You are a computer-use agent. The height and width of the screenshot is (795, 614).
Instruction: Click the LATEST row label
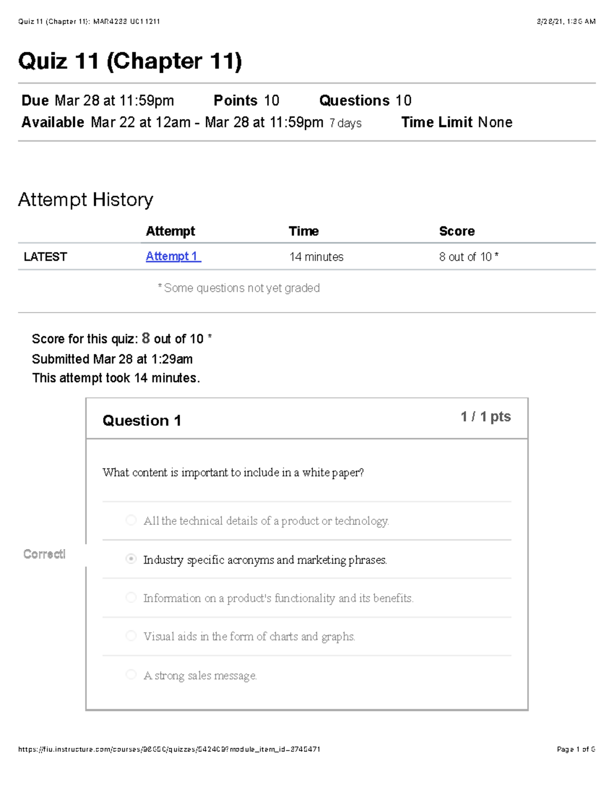tap(46, 257)
